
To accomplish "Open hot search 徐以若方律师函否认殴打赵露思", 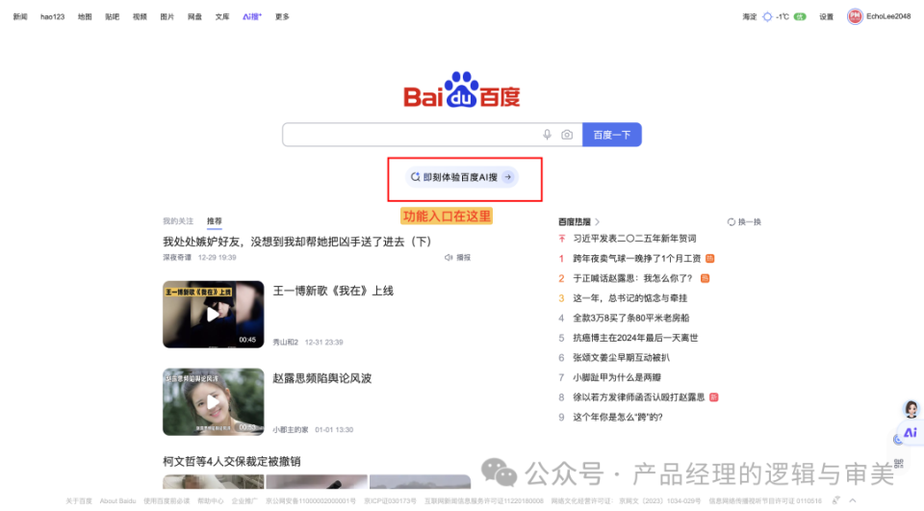I will pyautogui.click(x=639, y=397).
